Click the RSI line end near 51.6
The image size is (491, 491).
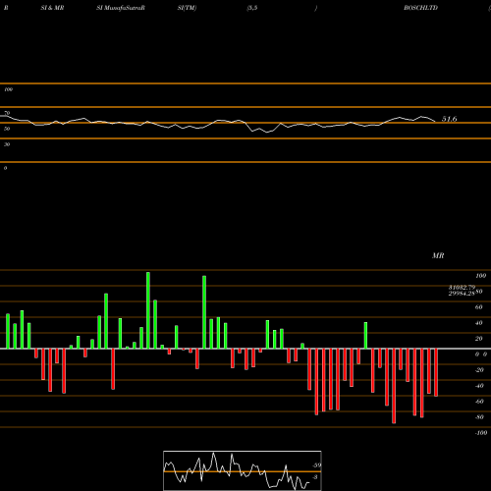[x=435, y=122]
